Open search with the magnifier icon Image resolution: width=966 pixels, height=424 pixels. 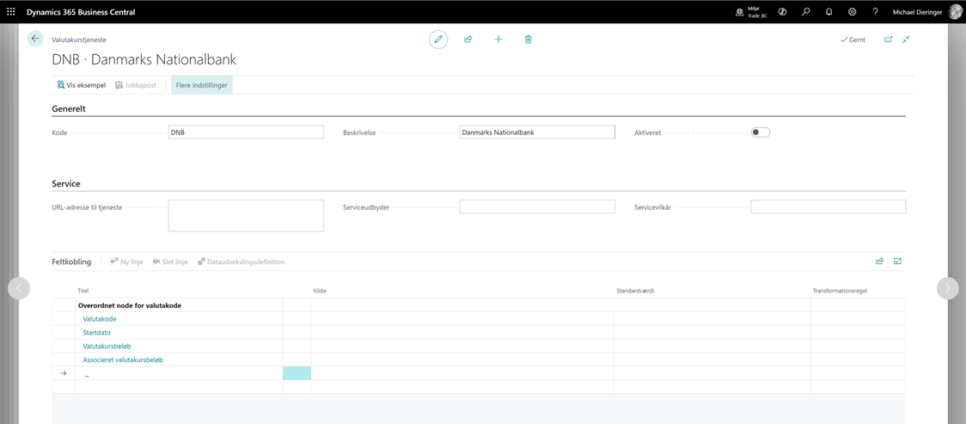(x=805, y=12)
